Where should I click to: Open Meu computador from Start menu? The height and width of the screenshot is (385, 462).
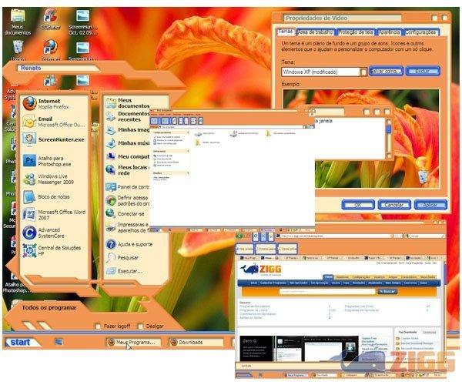[128, 156]
